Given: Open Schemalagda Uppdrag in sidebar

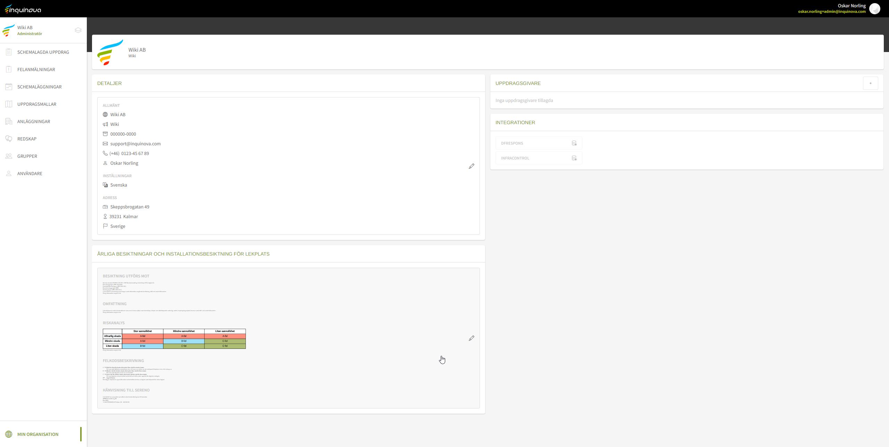Looking at the screenshot, I should pos(43,52).
